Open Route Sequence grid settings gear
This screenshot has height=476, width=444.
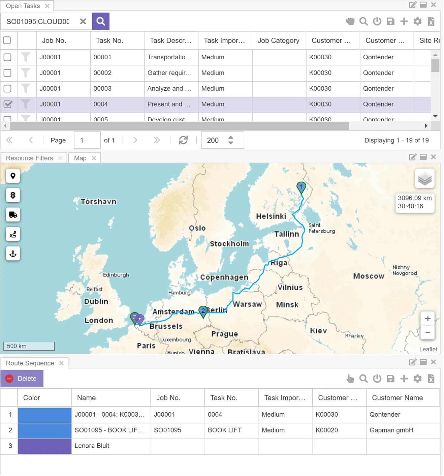tap(418, 379)
